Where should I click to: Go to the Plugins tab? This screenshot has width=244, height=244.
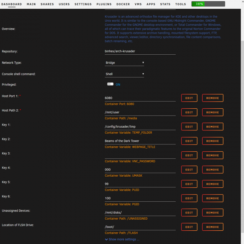click(104, 4)
